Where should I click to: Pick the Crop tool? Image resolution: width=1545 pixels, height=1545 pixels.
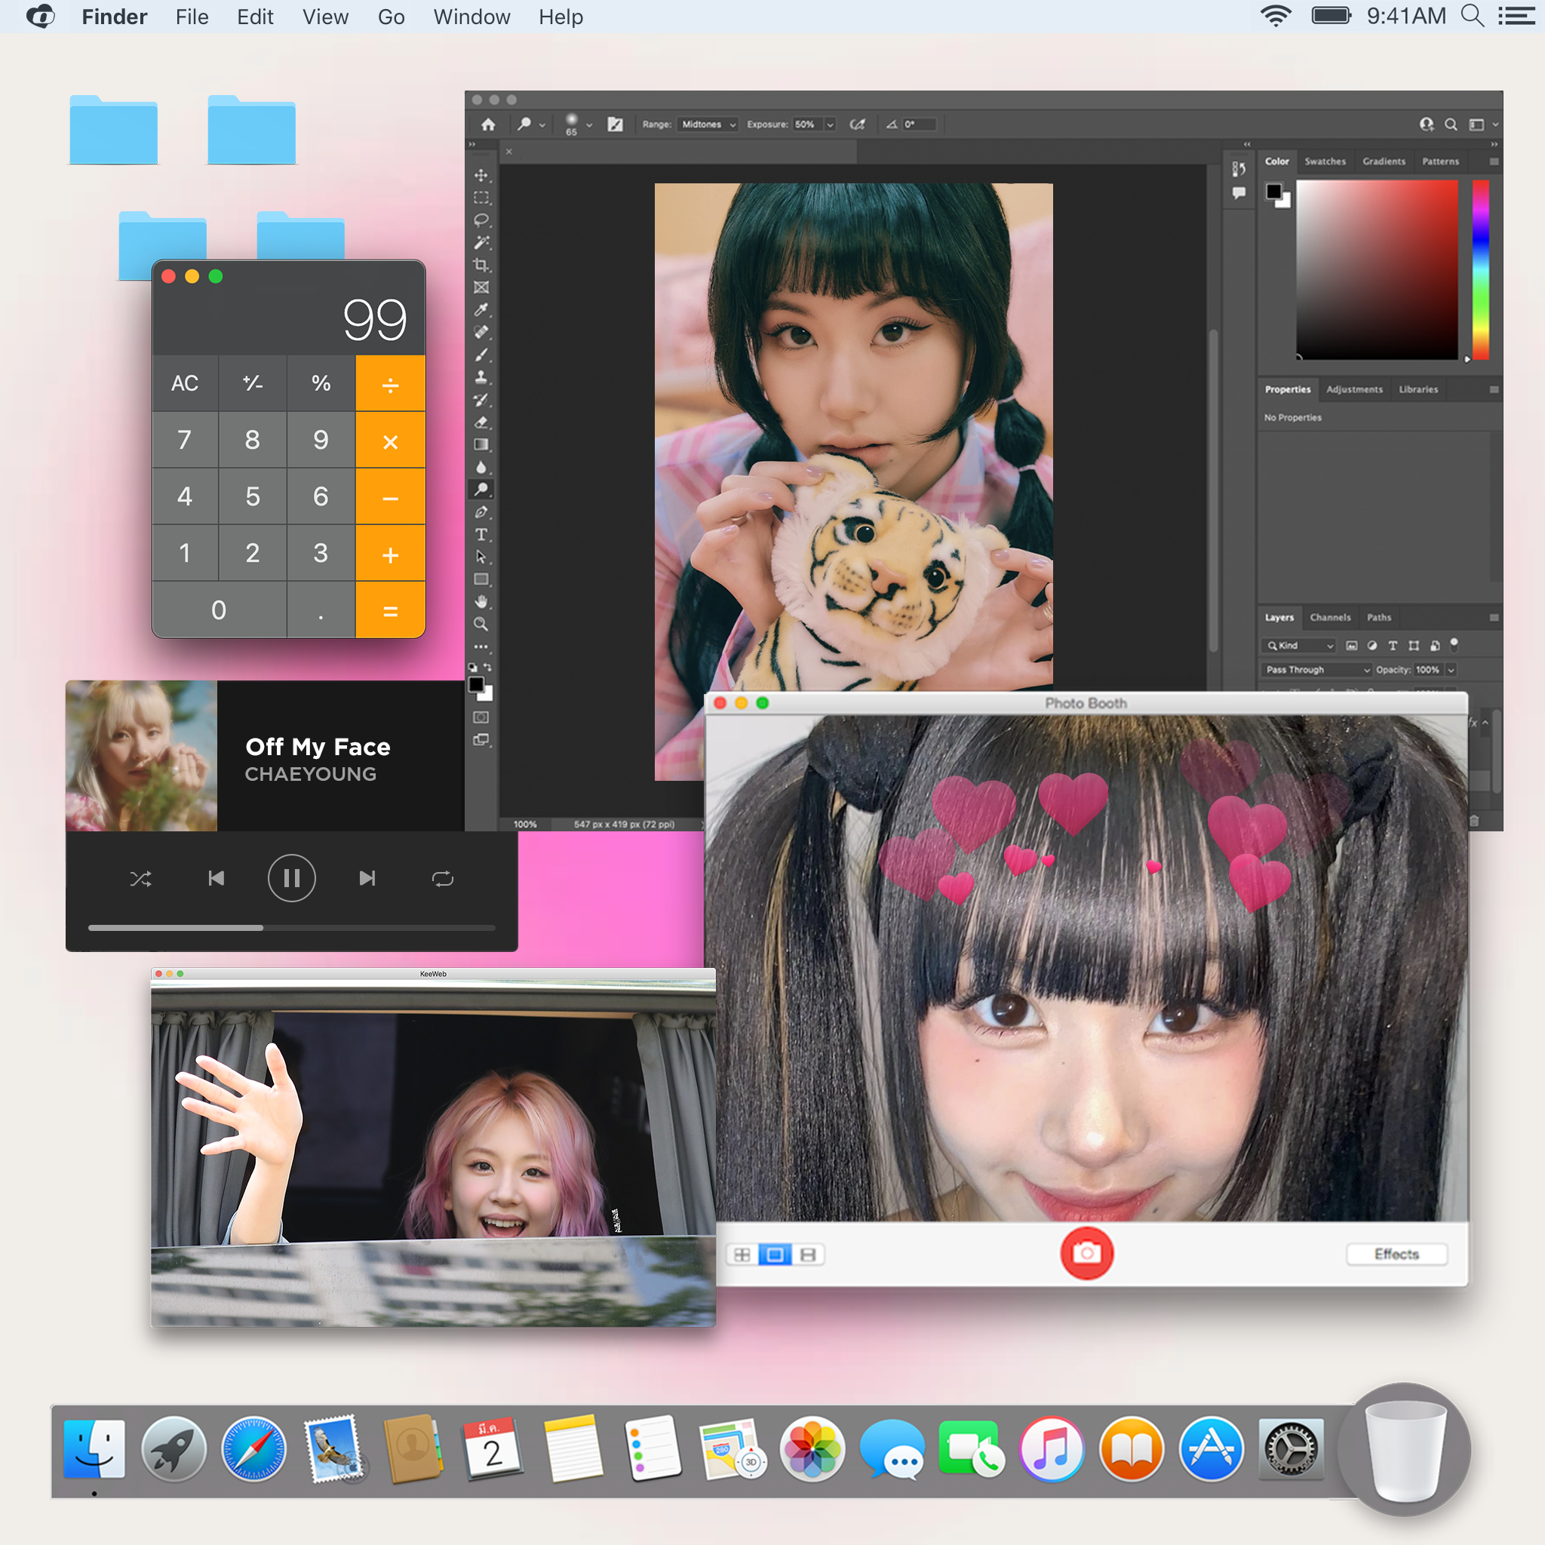point(481,265)
